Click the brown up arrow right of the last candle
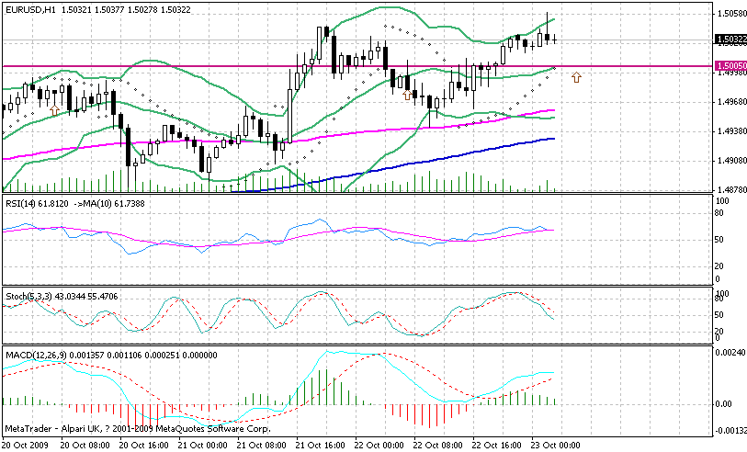The height and width of the screenshot is (452, 747). [x=576, y=76]
